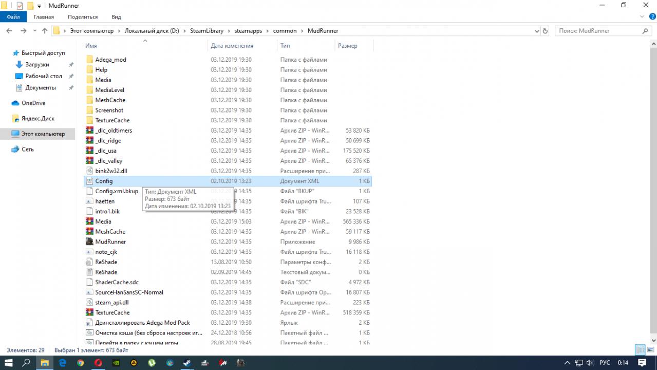Open Google Chrome from the taskbar
The height and width of the screenshot is (370, 657).
[x=80, y=363]
